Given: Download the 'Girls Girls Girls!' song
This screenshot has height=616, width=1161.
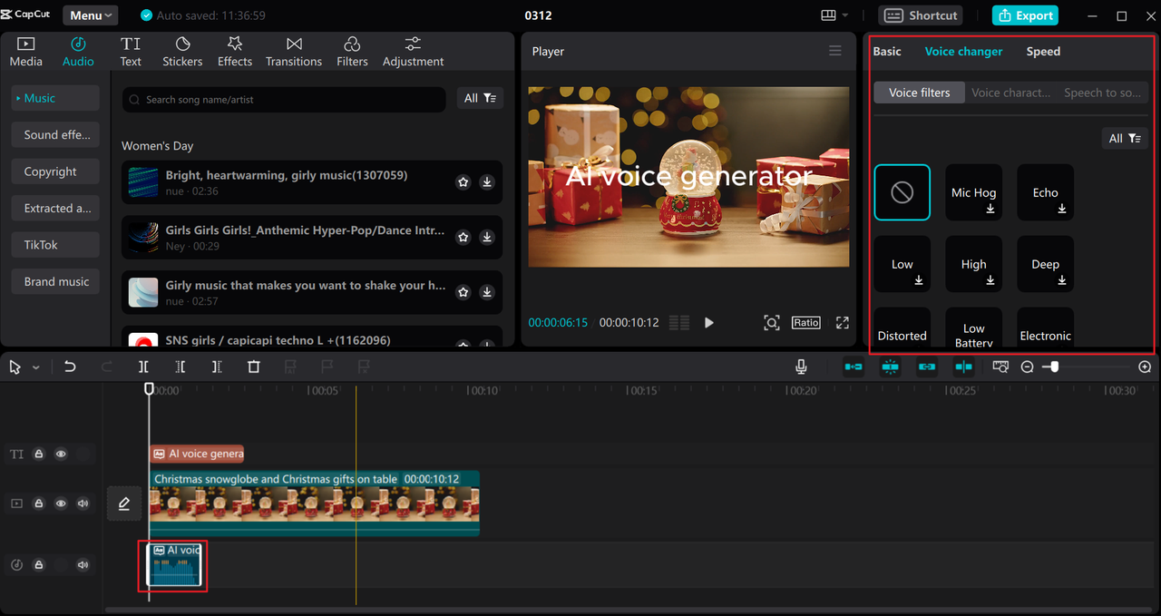Looking at the screenshot, I should pyautogui.click(x=487, y=238).
